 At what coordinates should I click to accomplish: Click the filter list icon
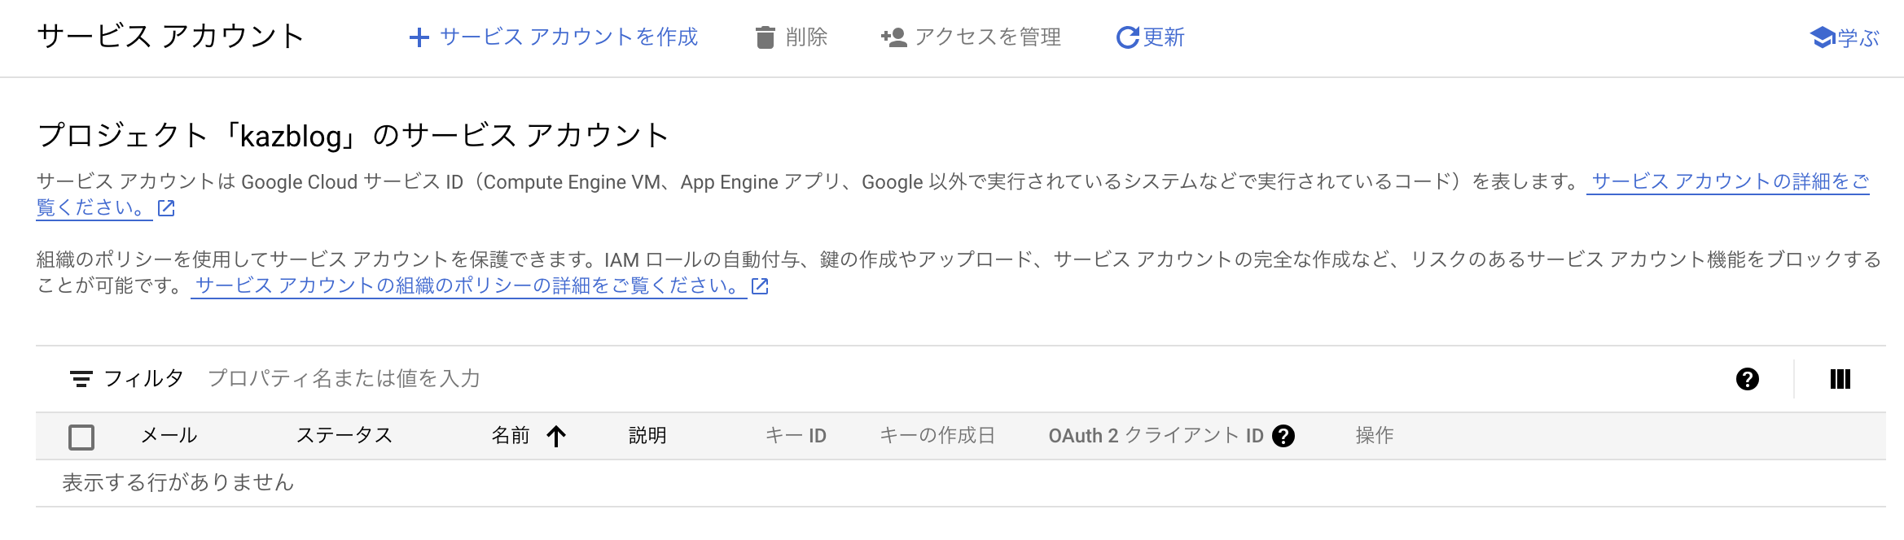point(81,379)
